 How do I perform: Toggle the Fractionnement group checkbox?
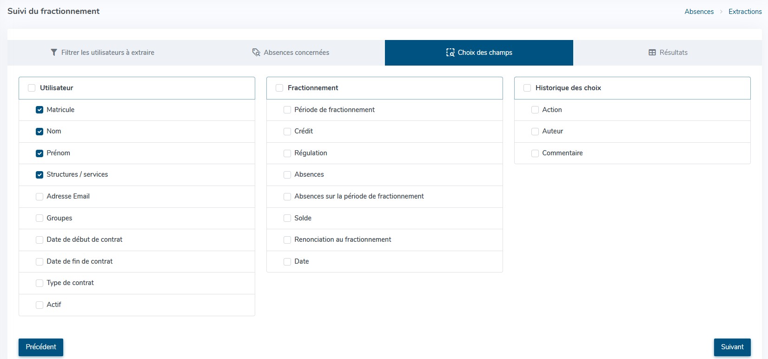[x=279, y=88]
